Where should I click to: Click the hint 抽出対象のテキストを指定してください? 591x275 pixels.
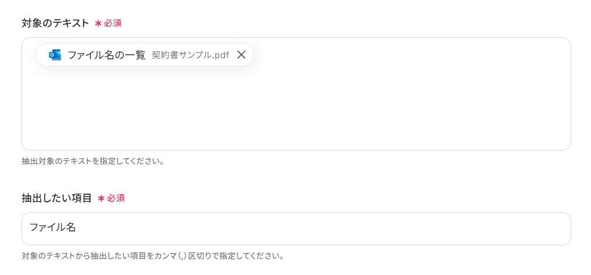(92, 161)
